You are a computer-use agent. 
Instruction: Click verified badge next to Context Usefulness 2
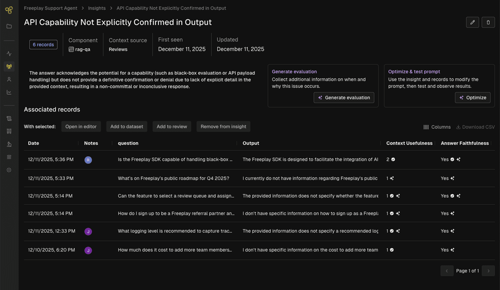point(393,159)
